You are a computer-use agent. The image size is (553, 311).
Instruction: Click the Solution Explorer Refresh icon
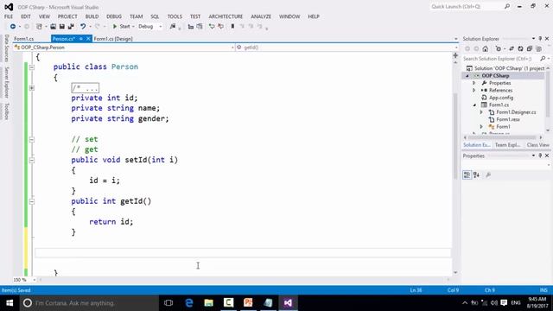[520, 49]
